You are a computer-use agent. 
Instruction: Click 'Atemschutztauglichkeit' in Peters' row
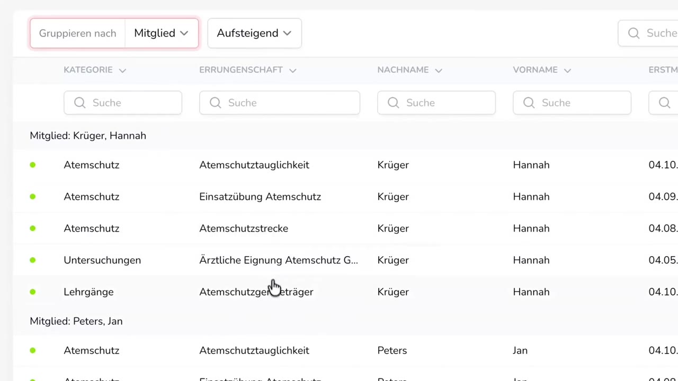pyautogui.click(x=254, y=350)
